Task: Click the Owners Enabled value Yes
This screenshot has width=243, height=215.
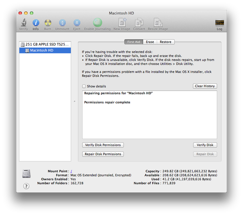Action: point(73,179)
